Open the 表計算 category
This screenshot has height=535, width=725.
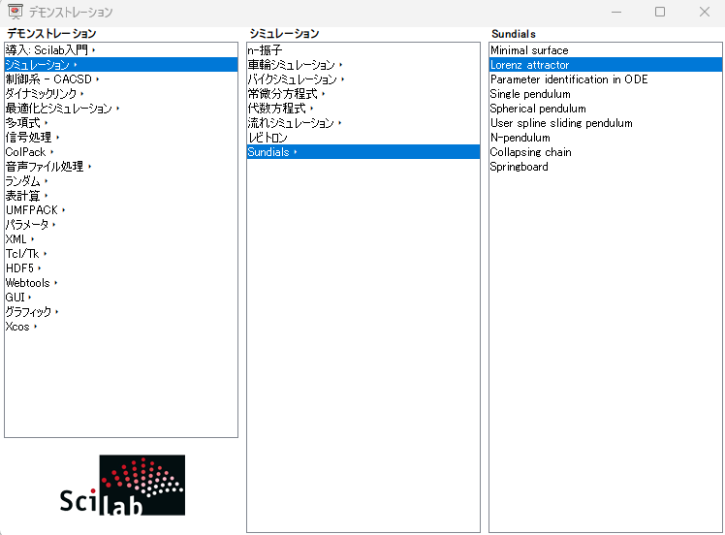pos(121,196)
